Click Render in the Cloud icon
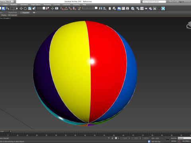The width and height of the screenshot is (191, 143). (x=150, y=8)
